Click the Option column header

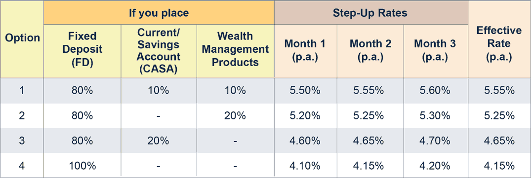(22, 39)
